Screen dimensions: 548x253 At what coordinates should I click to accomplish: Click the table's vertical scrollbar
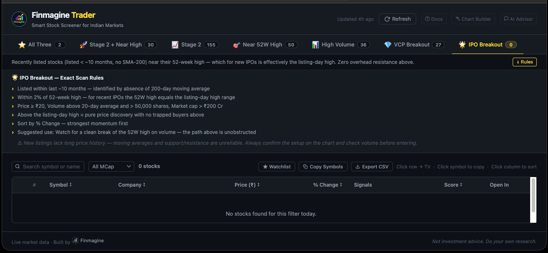pos(533,196)
